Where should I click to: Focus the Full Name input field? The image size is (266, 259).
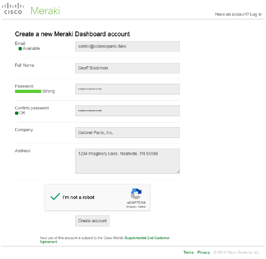click(x=128, y=68)
